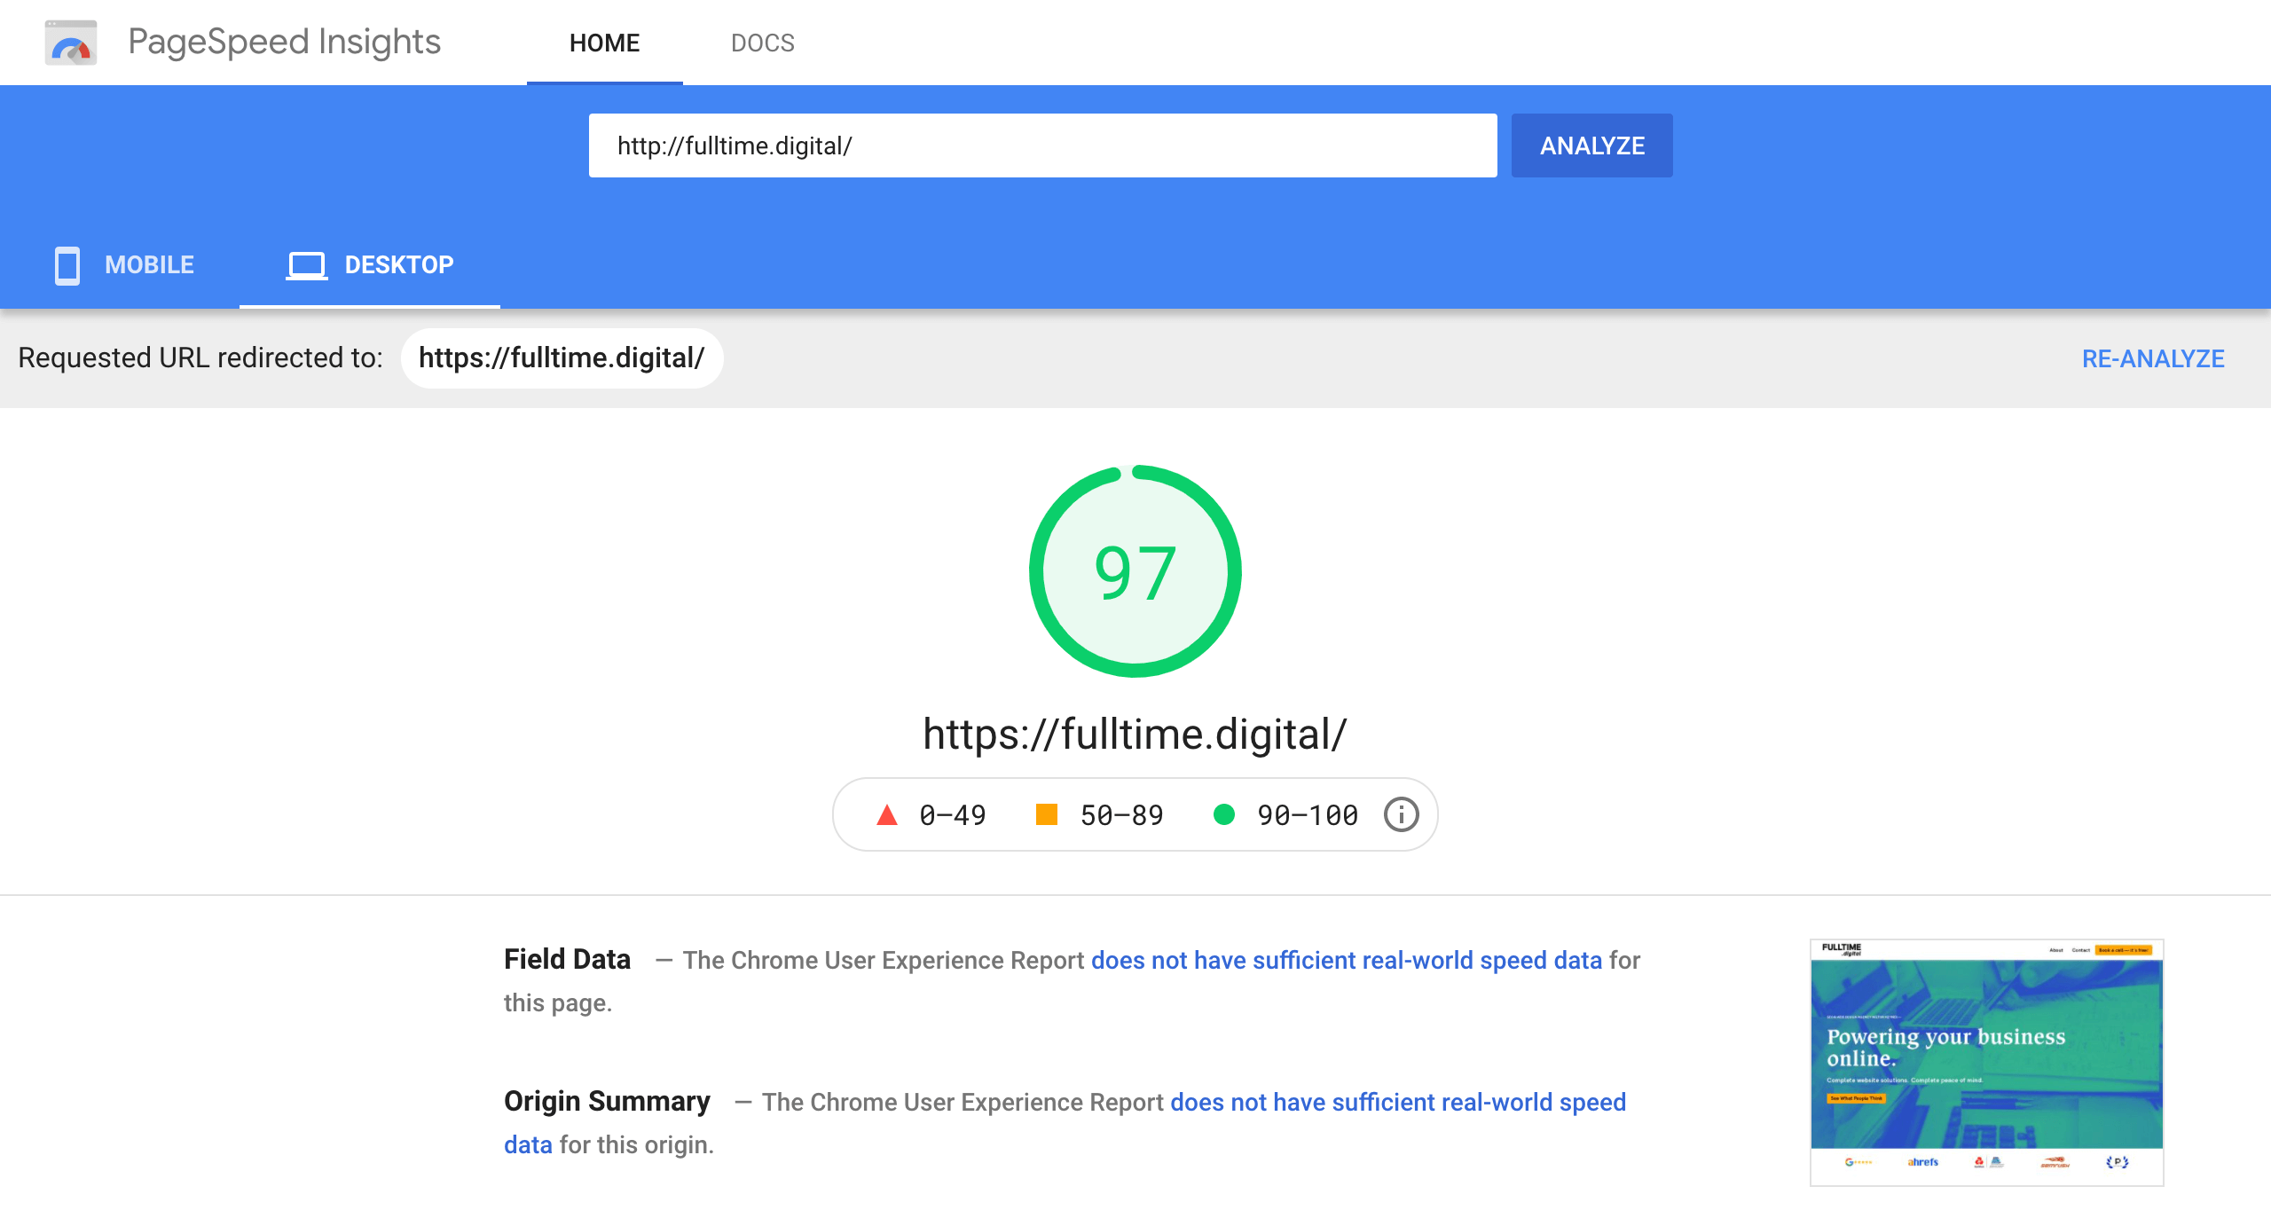Click the URL input field
The width and height of the screenshot is (2271, 1226).
coord(1042,145)
